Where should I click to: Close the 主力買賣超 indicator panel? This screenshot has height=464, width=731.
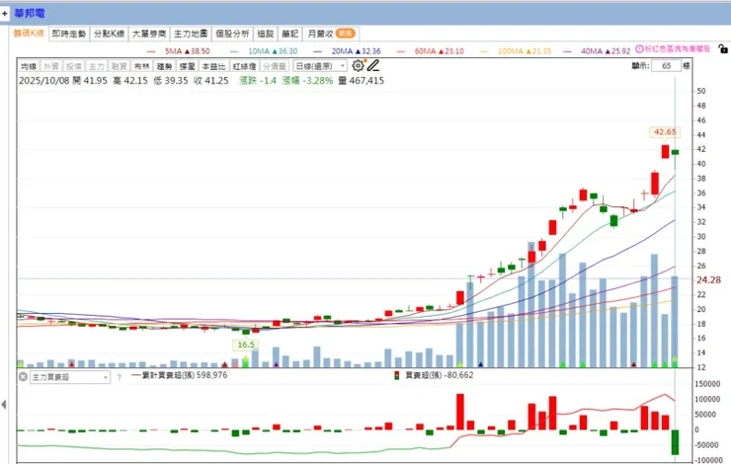tap(23, 376)
